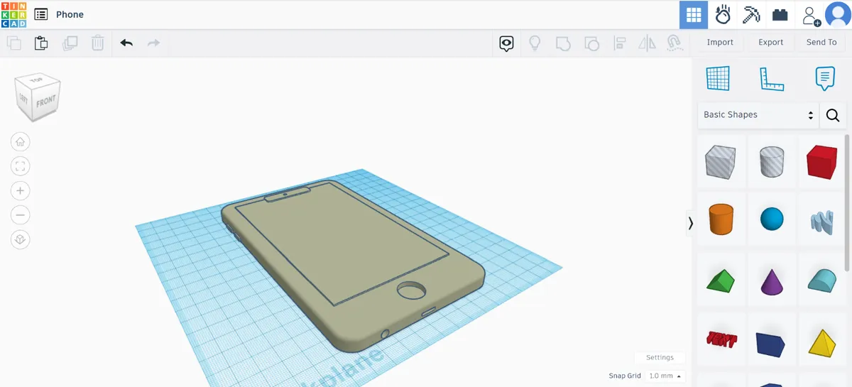The height and width of the screenshot is (387, 852).
Task: Collapse the shapes panel with the chevron
Action: coord(691,223)
